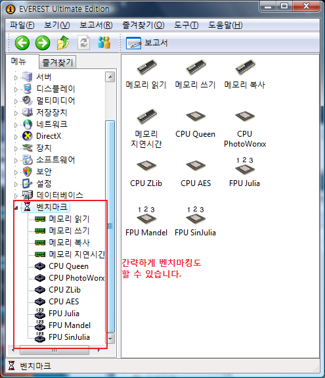Select FPU SinJulia in benchmark tree

coord(69,337)
